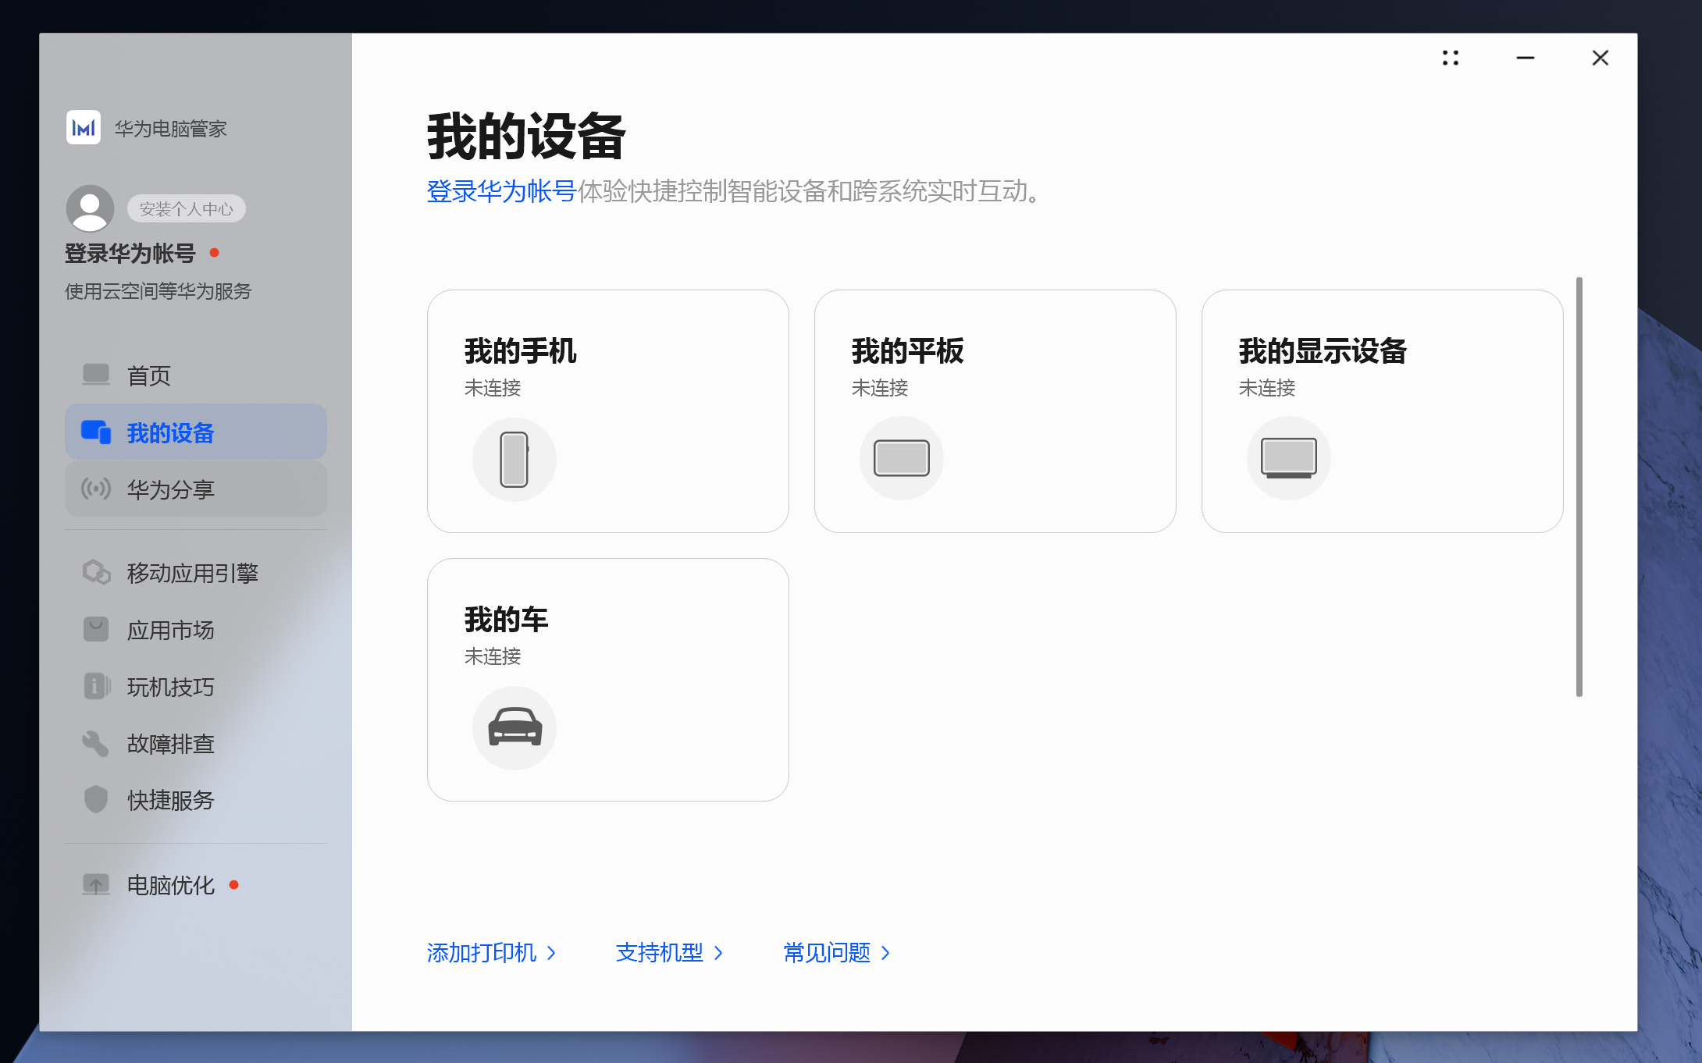Click the 应用市场 bag icon
Viewport: 1702px width, 1063px height.
(x=96, y=629)
